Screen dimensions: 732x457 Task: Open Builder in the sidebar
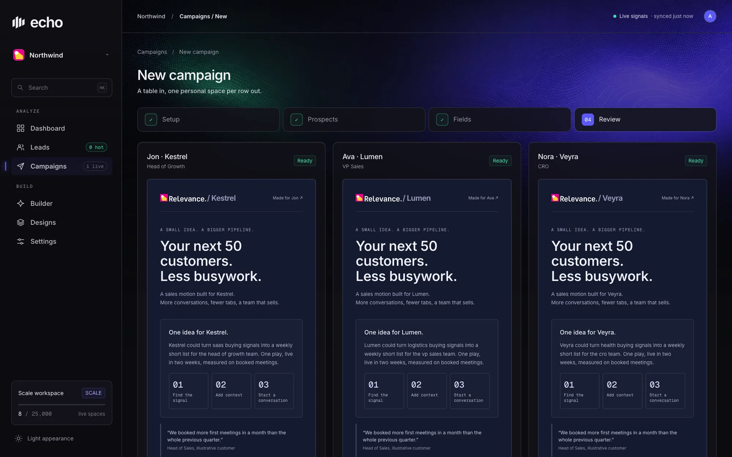click(x=61, y=204)
